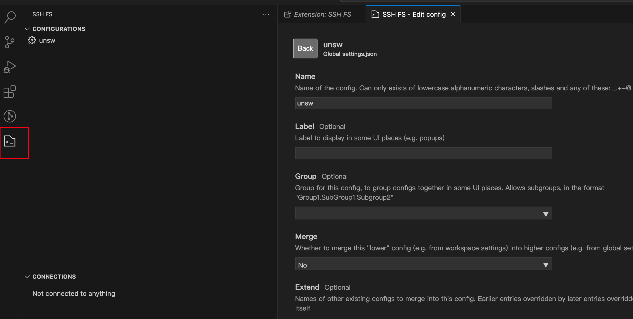Open the SSH FS activity bar icon
Viewport: 633px width, 319px height.
10,141
